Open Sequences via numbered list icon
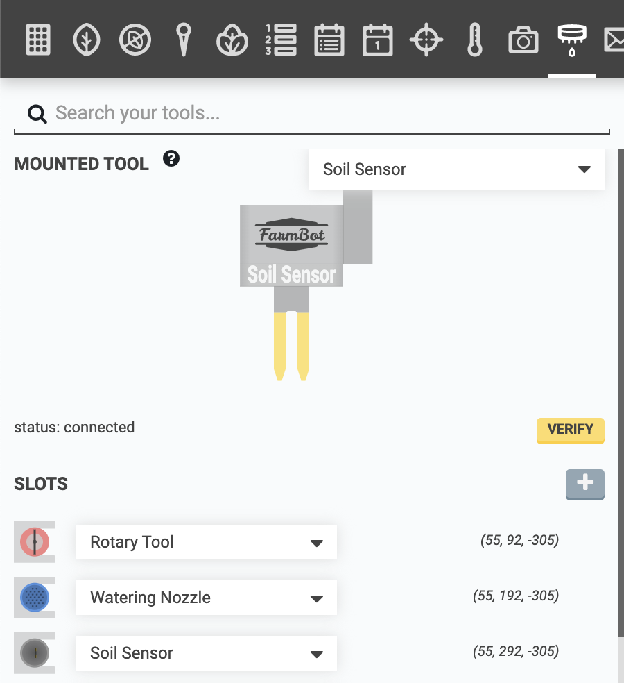 280,40
